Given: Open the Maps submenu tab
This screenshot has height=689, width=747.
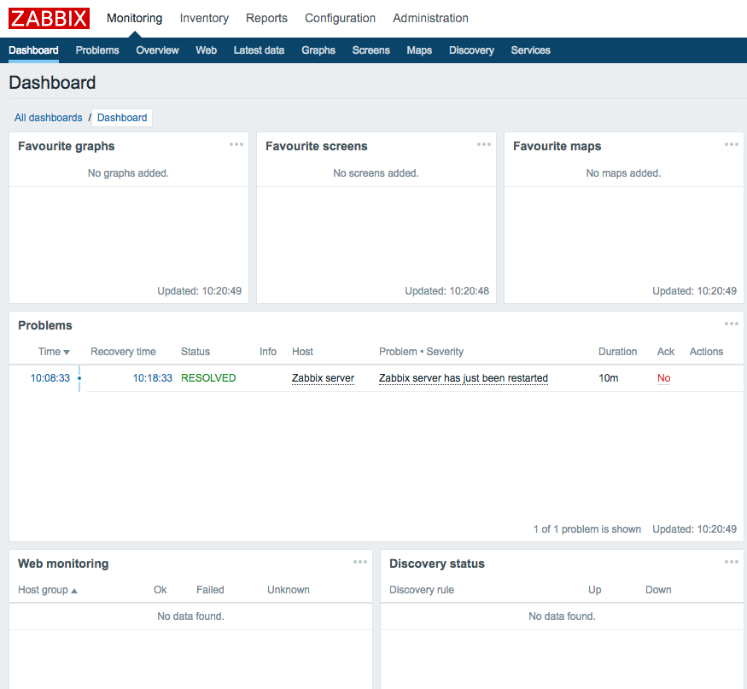Looking at the screenshot, I should (419, 50).
